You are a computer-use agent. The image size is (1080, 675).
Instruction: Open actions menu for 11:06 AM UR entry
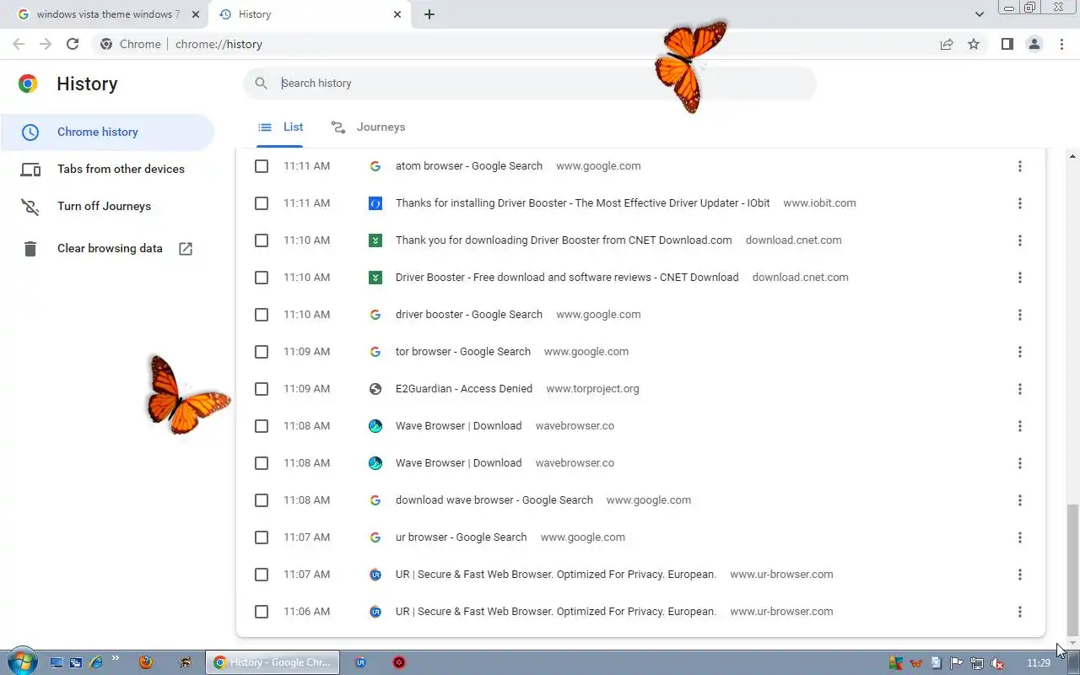coord(1019,612)
